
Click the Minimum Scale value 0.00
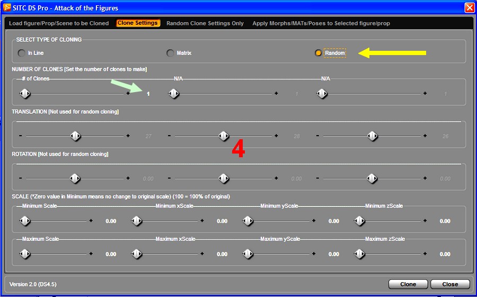111,221
